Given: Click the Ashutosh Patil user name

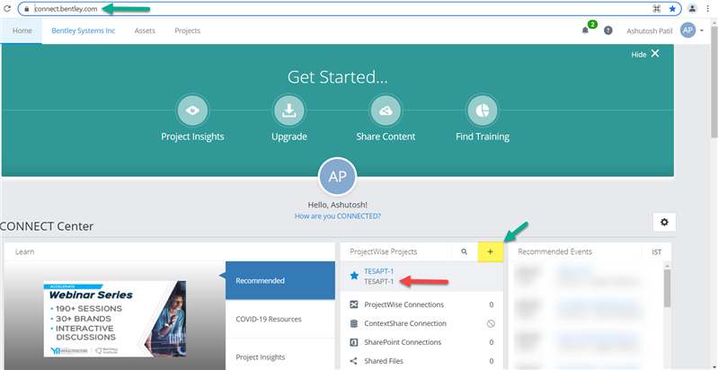Looking at the screenshot, I should point(648,31).
